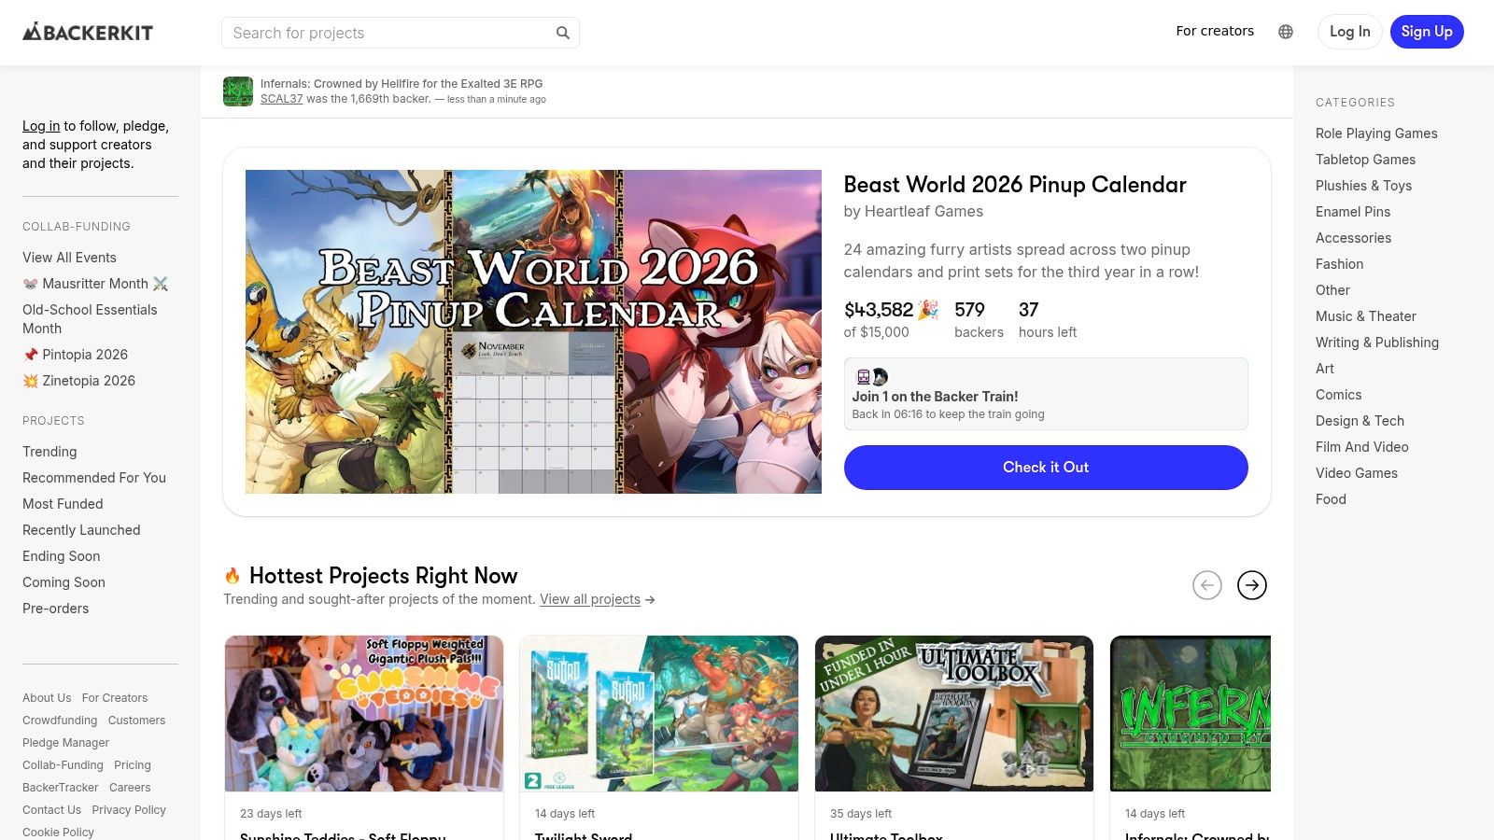Click the 'Log In' button
This screenshot has width=1494, height=840.
point(1349,31)
